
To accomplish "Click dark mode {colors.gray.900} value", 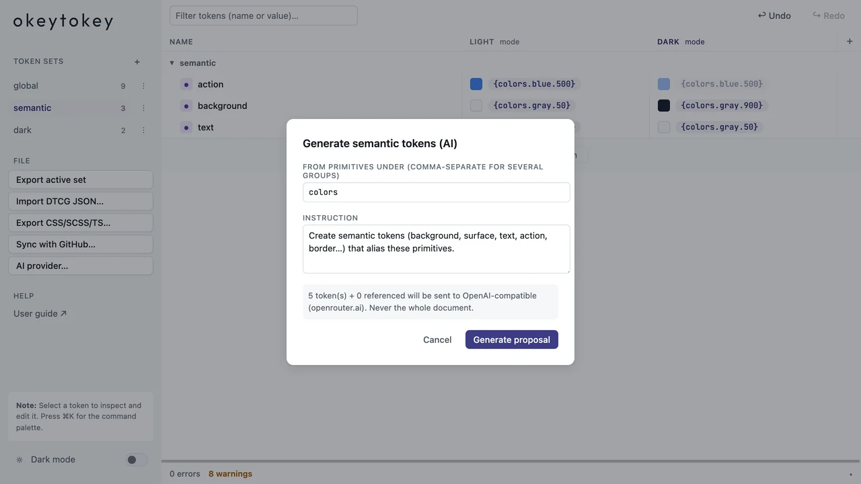I will (x=722, y=106).
